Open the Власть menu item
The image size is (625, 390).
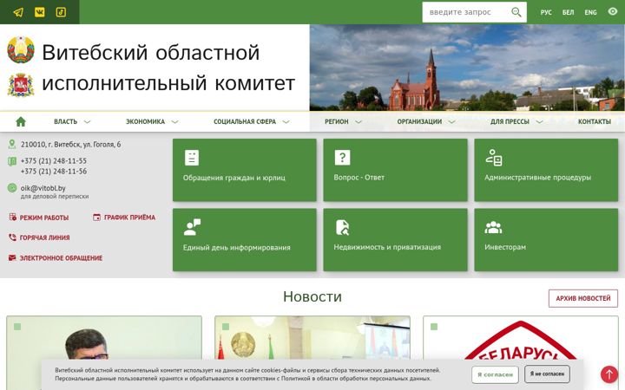pyautogui.click(x=66, y=122)
